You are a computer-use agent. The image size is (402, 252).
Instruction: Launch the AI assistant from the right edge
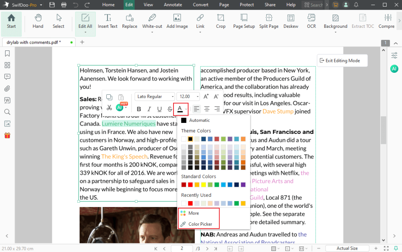tap(394, 69)
